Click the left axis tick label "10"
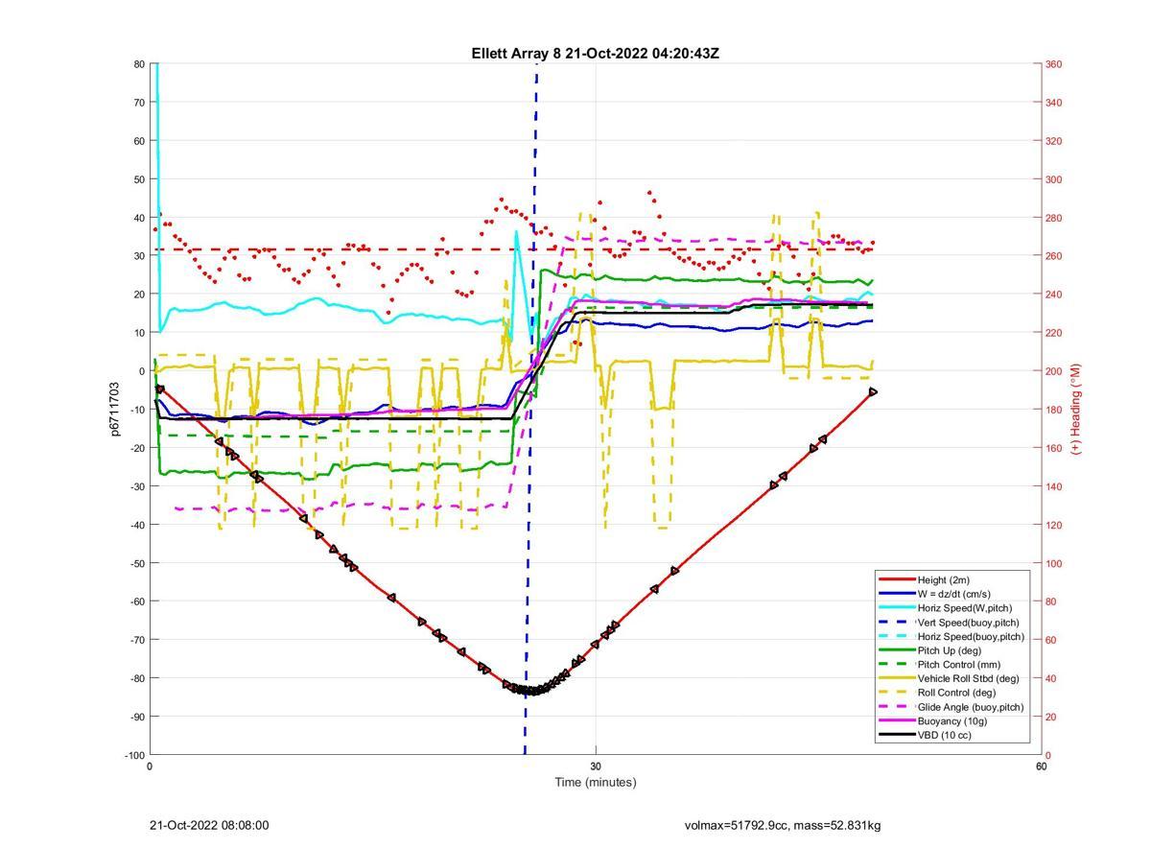This screenshot has height=849, width=1151. (x=139, y=333)
